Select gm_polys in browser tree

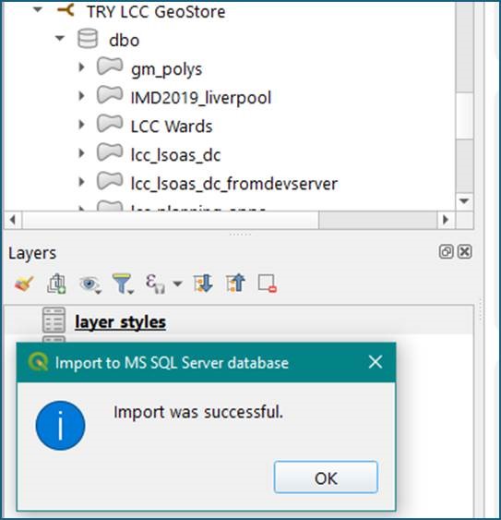coord(166,69)
